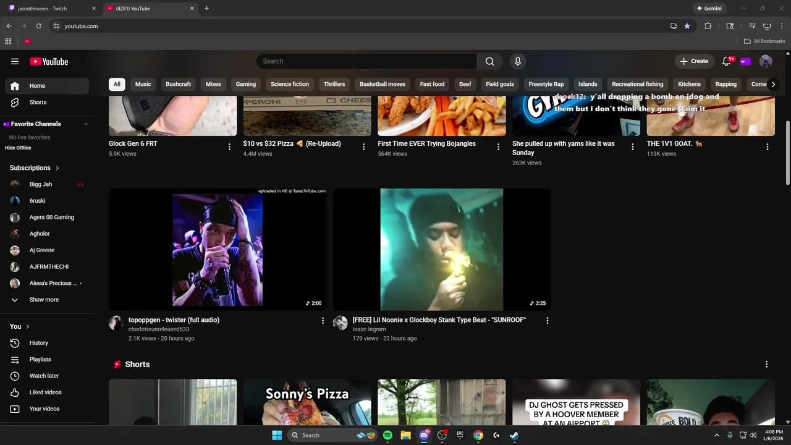The width and height of the screenshot is (791, 445).
Task: Open AJFRMTHECHI channel subscription
Action: [x=47, y=267]
